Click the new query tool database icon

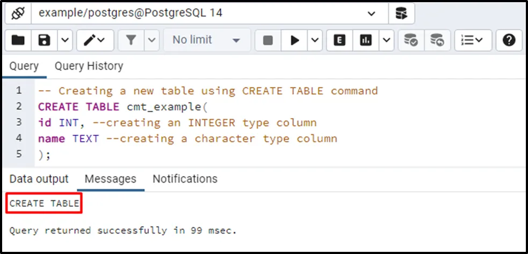pyautogui.click(x=401, y=13)
